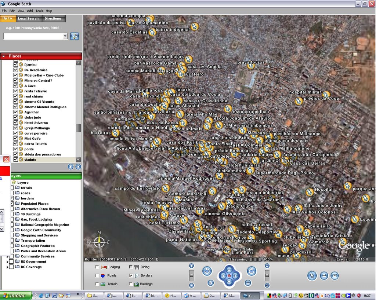Screen dimensions: 376x300
Task: Select 'cinema Manuel Rodrigues' in Places list
Action: (45, 107)
